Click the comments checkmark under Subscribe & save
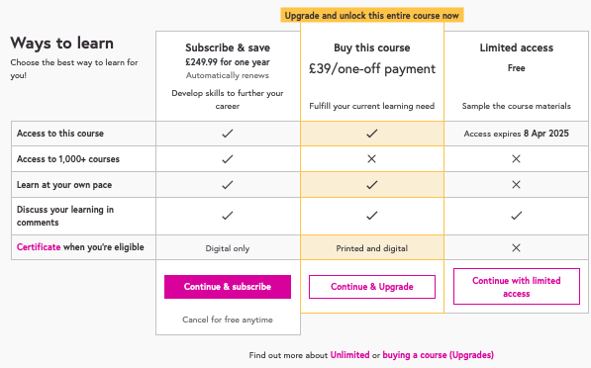 click(x=228, y=216)
